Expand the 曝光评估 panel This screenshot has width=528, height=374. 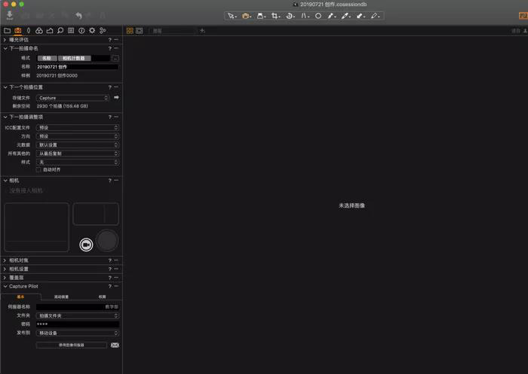coord(5,40)
